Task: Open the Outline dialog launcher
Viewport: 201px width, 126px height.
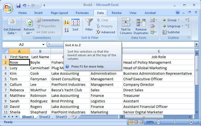Action: [x=189, y=38]
